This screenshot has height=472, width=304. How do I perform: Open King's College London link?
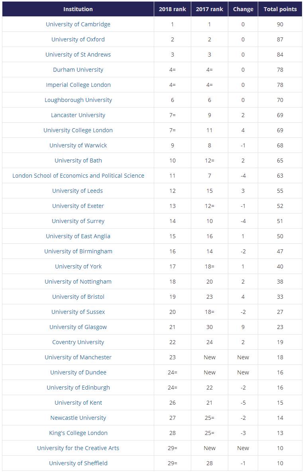tap(78, 433)
